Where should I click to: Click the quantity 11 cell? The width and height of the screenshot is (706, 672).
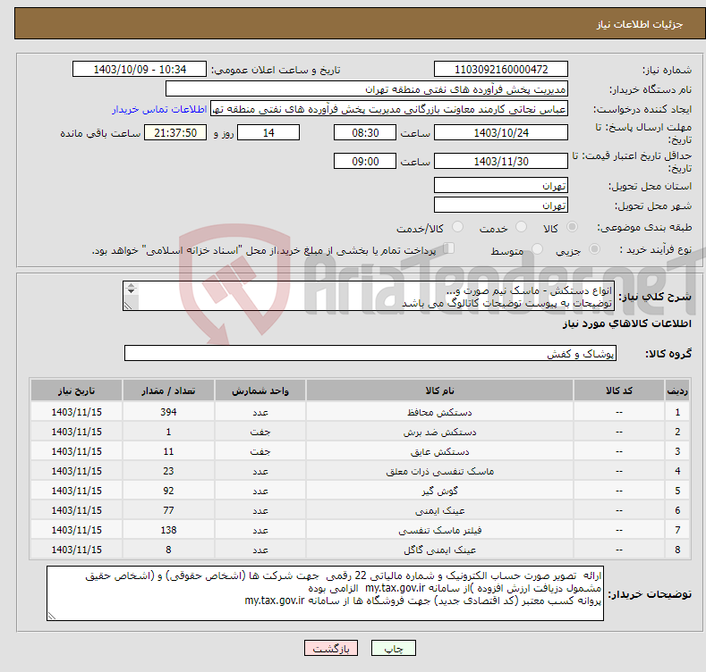(x=168, y=451)
